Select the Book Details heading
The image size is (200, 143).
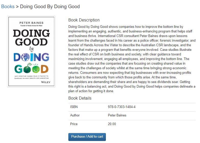point(80,98)
